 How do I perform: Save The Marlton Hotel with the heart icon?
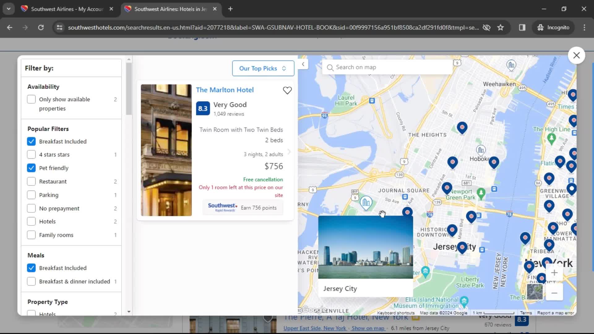tap(287, 90)
